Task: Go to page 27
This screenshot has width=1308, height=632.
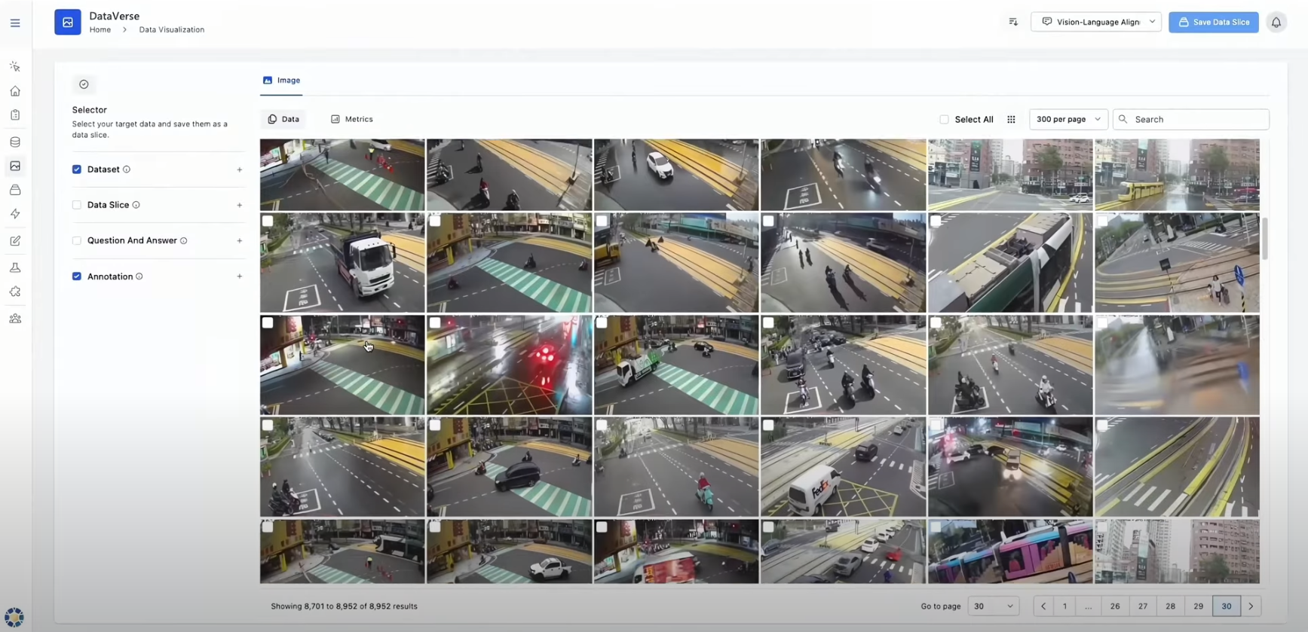Action: [x=1142, y=606]
